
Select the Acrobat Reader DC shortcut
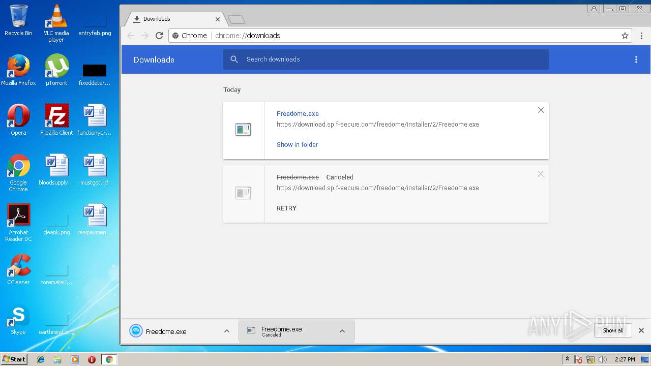pyautogui.click(x=18, y=223)
